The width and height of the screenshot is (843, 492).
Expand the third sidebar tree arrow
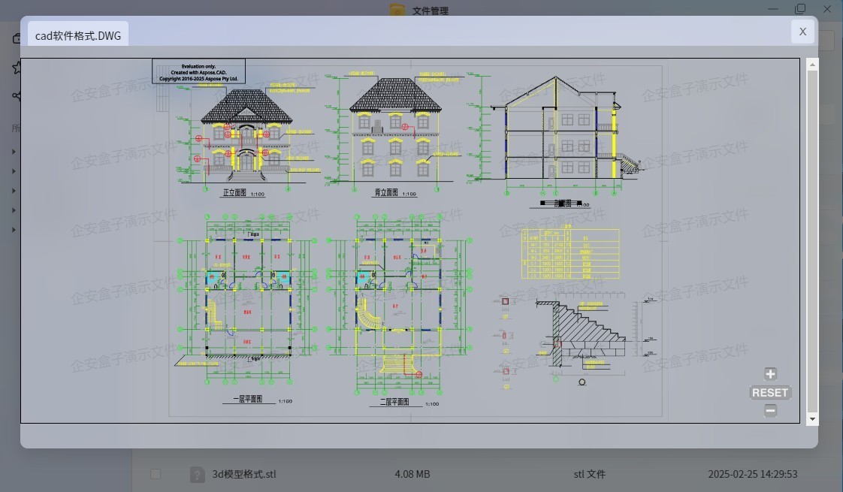14,190
